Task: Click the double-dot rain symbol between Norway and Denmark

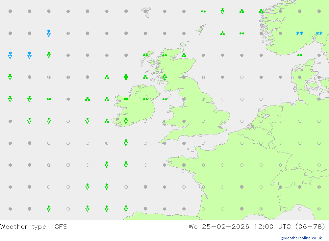Action: pos(300,55)
